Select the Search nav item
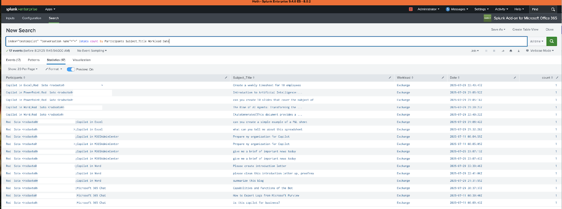 (x=54, y=18)
